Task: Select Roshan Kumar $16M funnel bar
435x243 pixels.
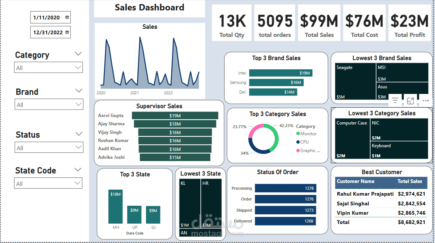Action: (175, 141)
